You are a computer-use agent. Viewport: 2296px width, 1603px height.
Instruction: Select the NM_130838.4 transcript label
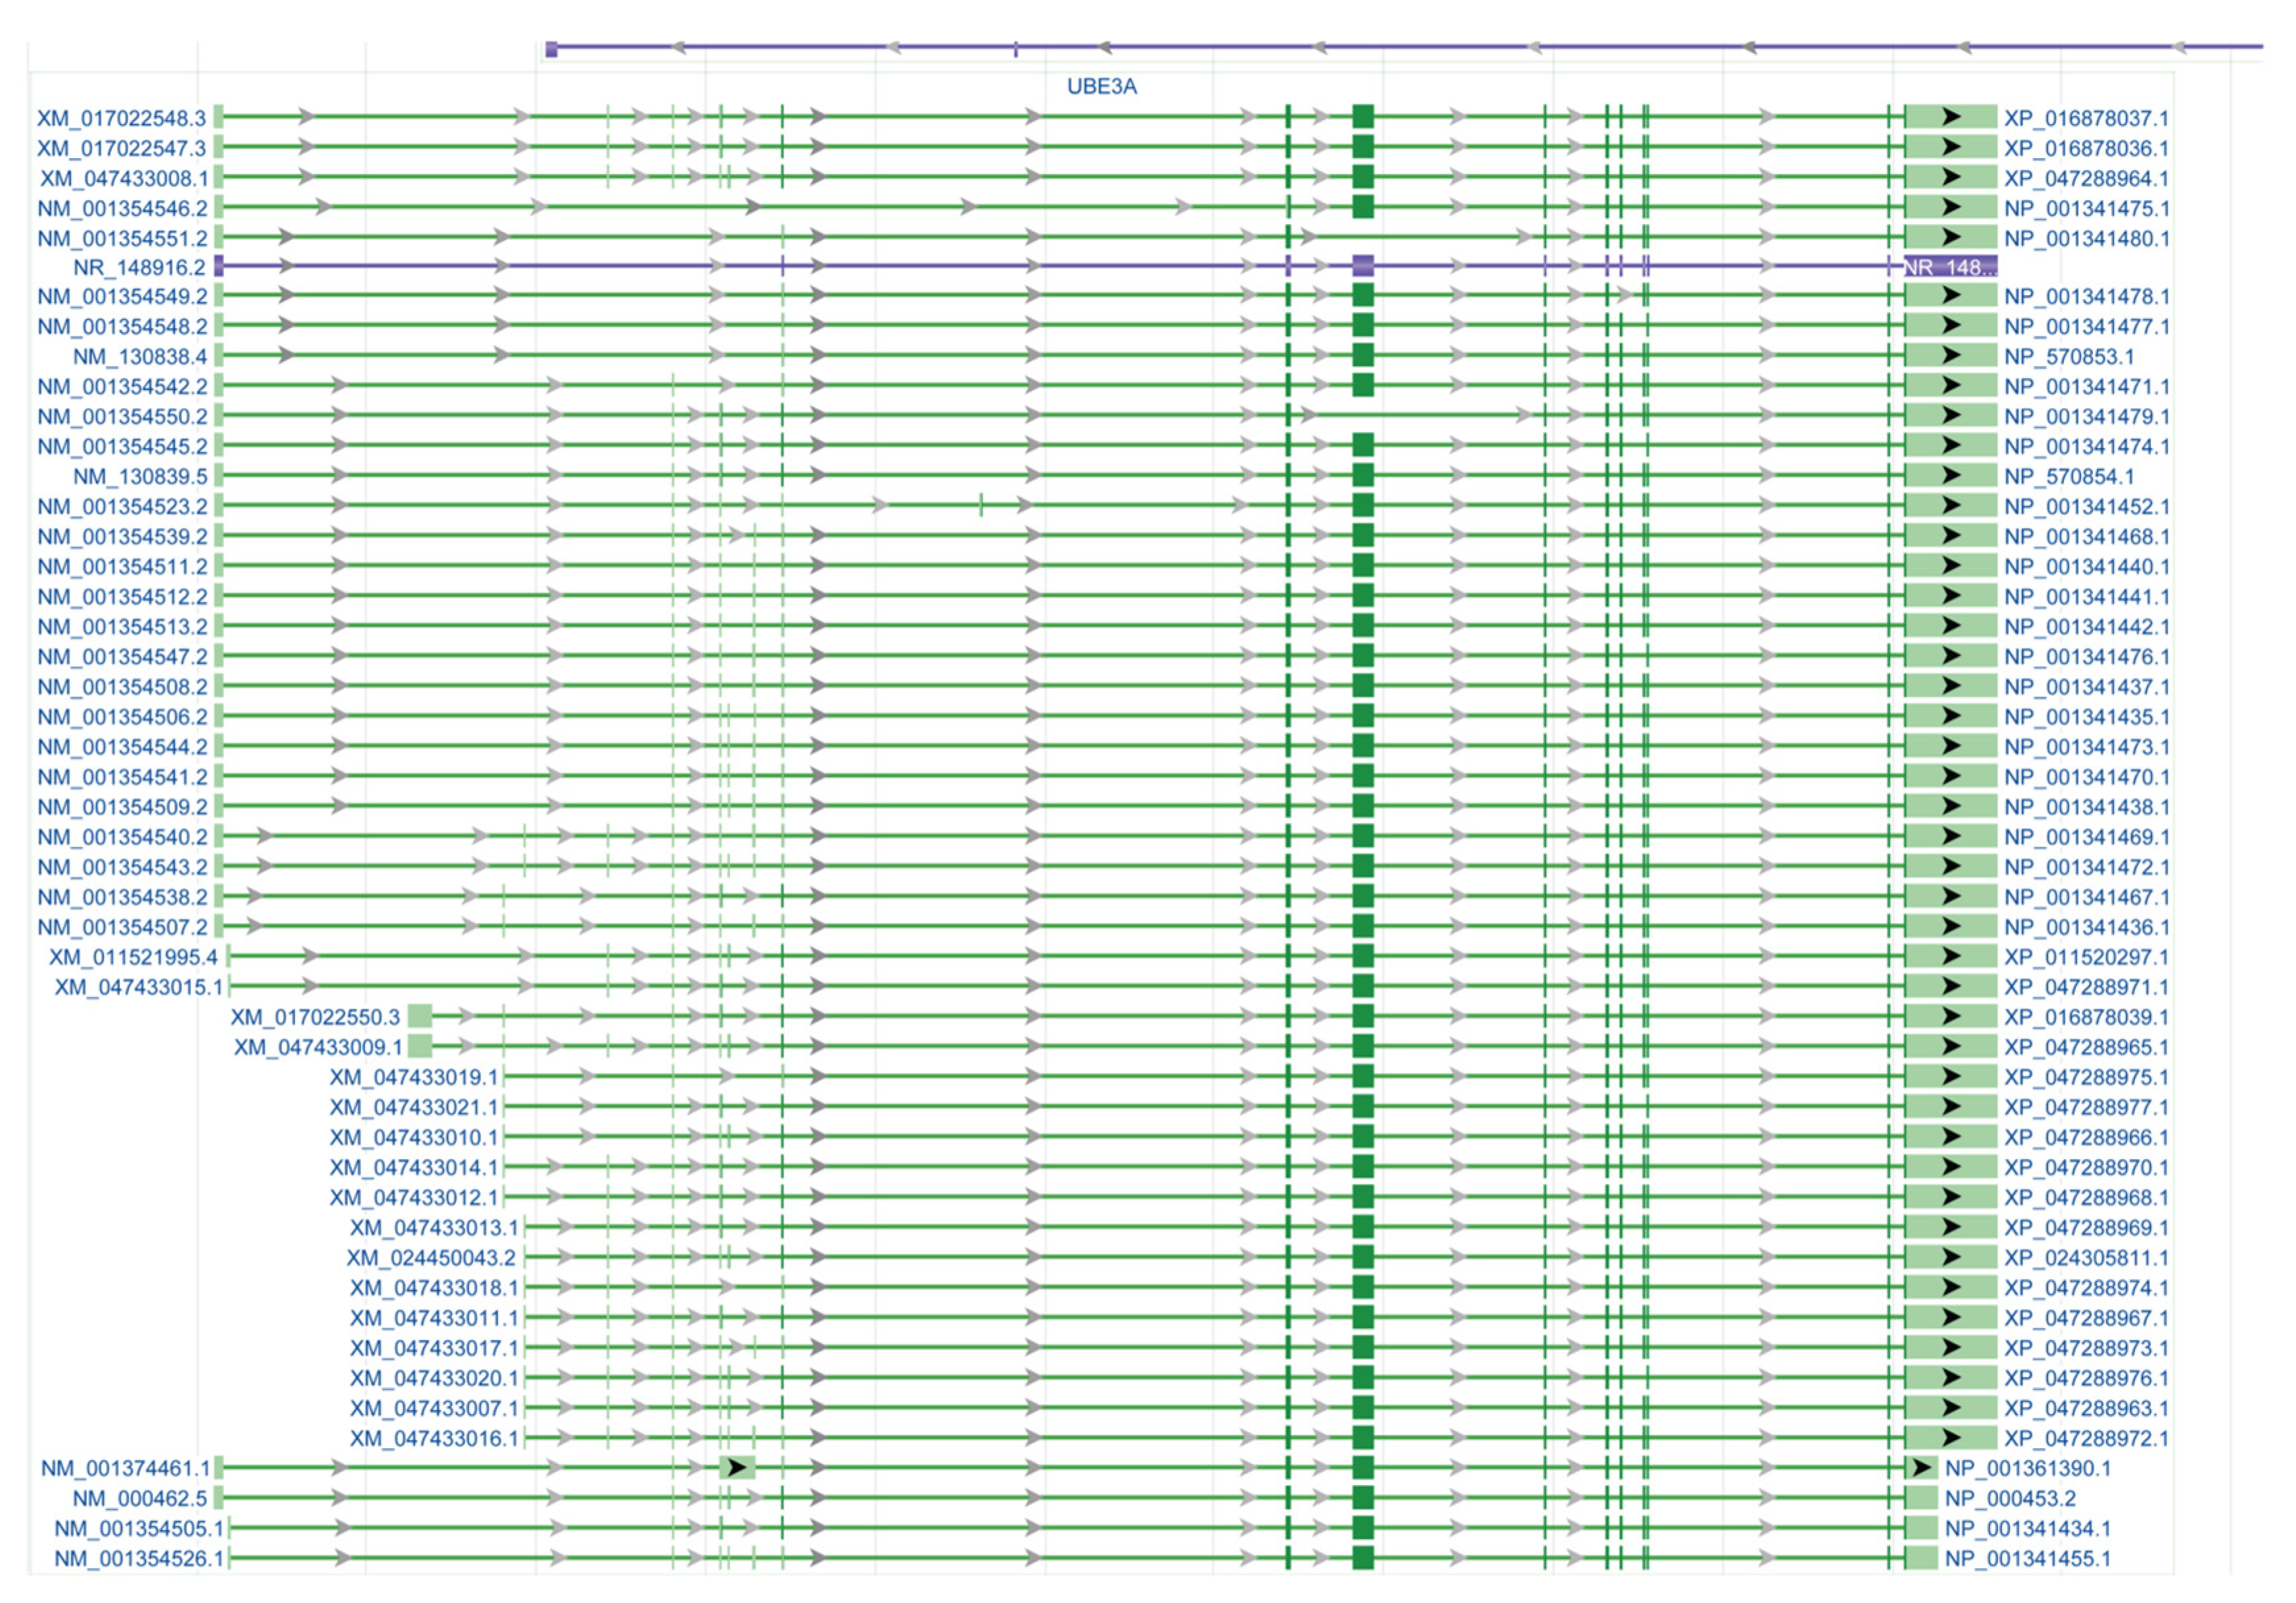(140, 356)
